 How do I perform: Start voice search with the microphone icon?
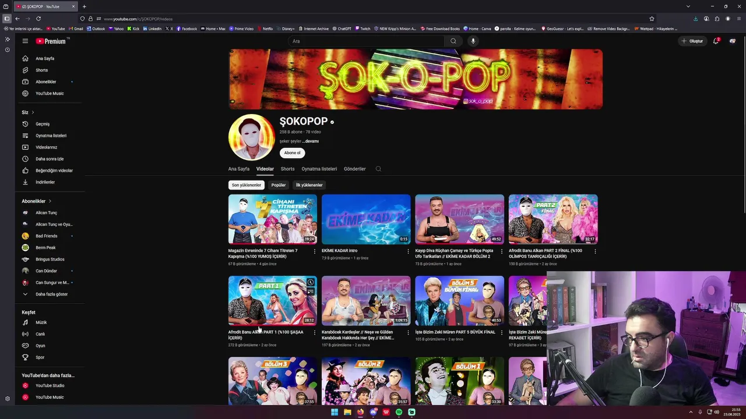click(x=473, y=41)
